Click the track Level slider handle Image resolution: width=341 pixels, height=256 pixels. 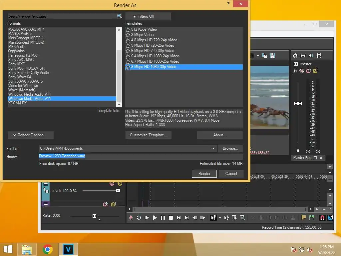118,191
